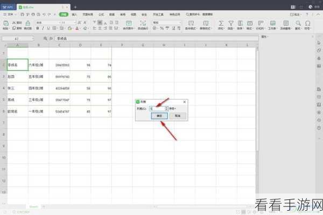
Task: Select column C header
Action: [59, 45]
